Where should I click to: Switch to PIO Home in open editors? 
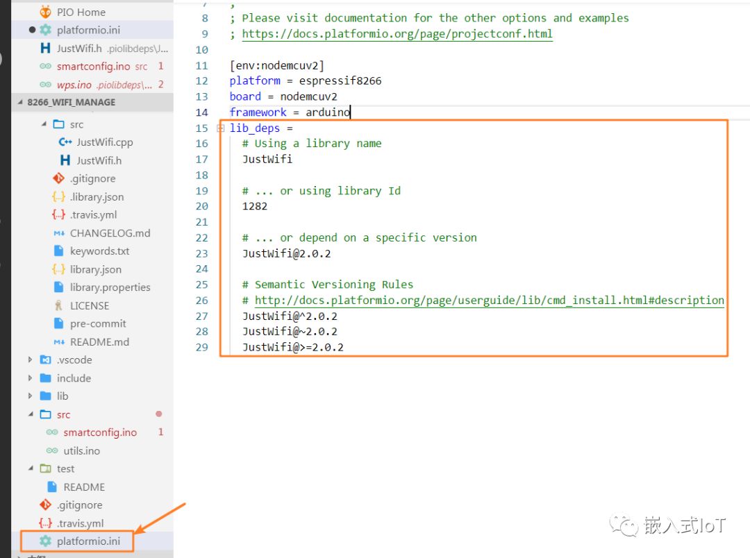tap(81, 12)
